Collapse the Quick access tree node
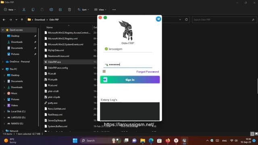The height and width of the screenshot is (145, 258). point(3,30)
